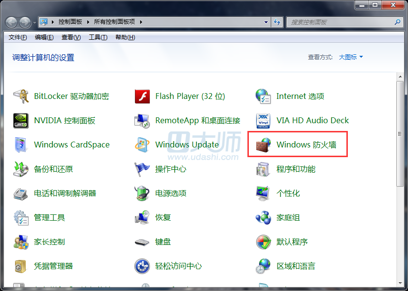Click the 区域和语言 link
Screen dimensions: 408x291
pyautogui.click(x=295, y=266)
